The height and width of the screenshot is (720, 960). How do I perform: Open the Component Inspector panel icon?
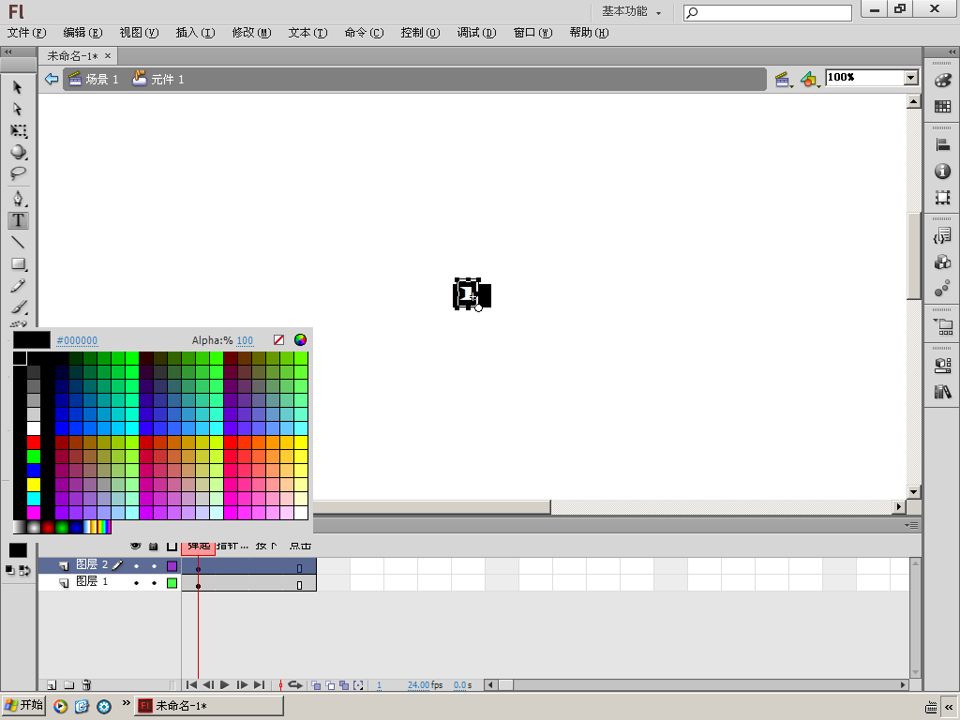[943, 366]
